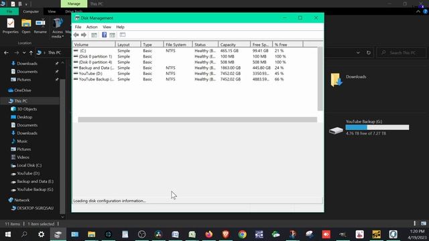
Task: Open File Explorer folder icon in taskbar
Action: [x=91, y=234]
